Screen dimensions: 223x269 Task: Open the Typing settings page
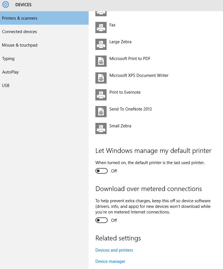8,59
